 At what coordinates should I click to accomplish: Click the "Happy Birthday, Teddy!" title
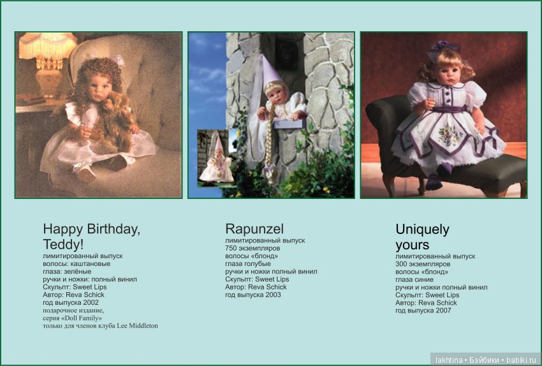(x=91, y=237)
